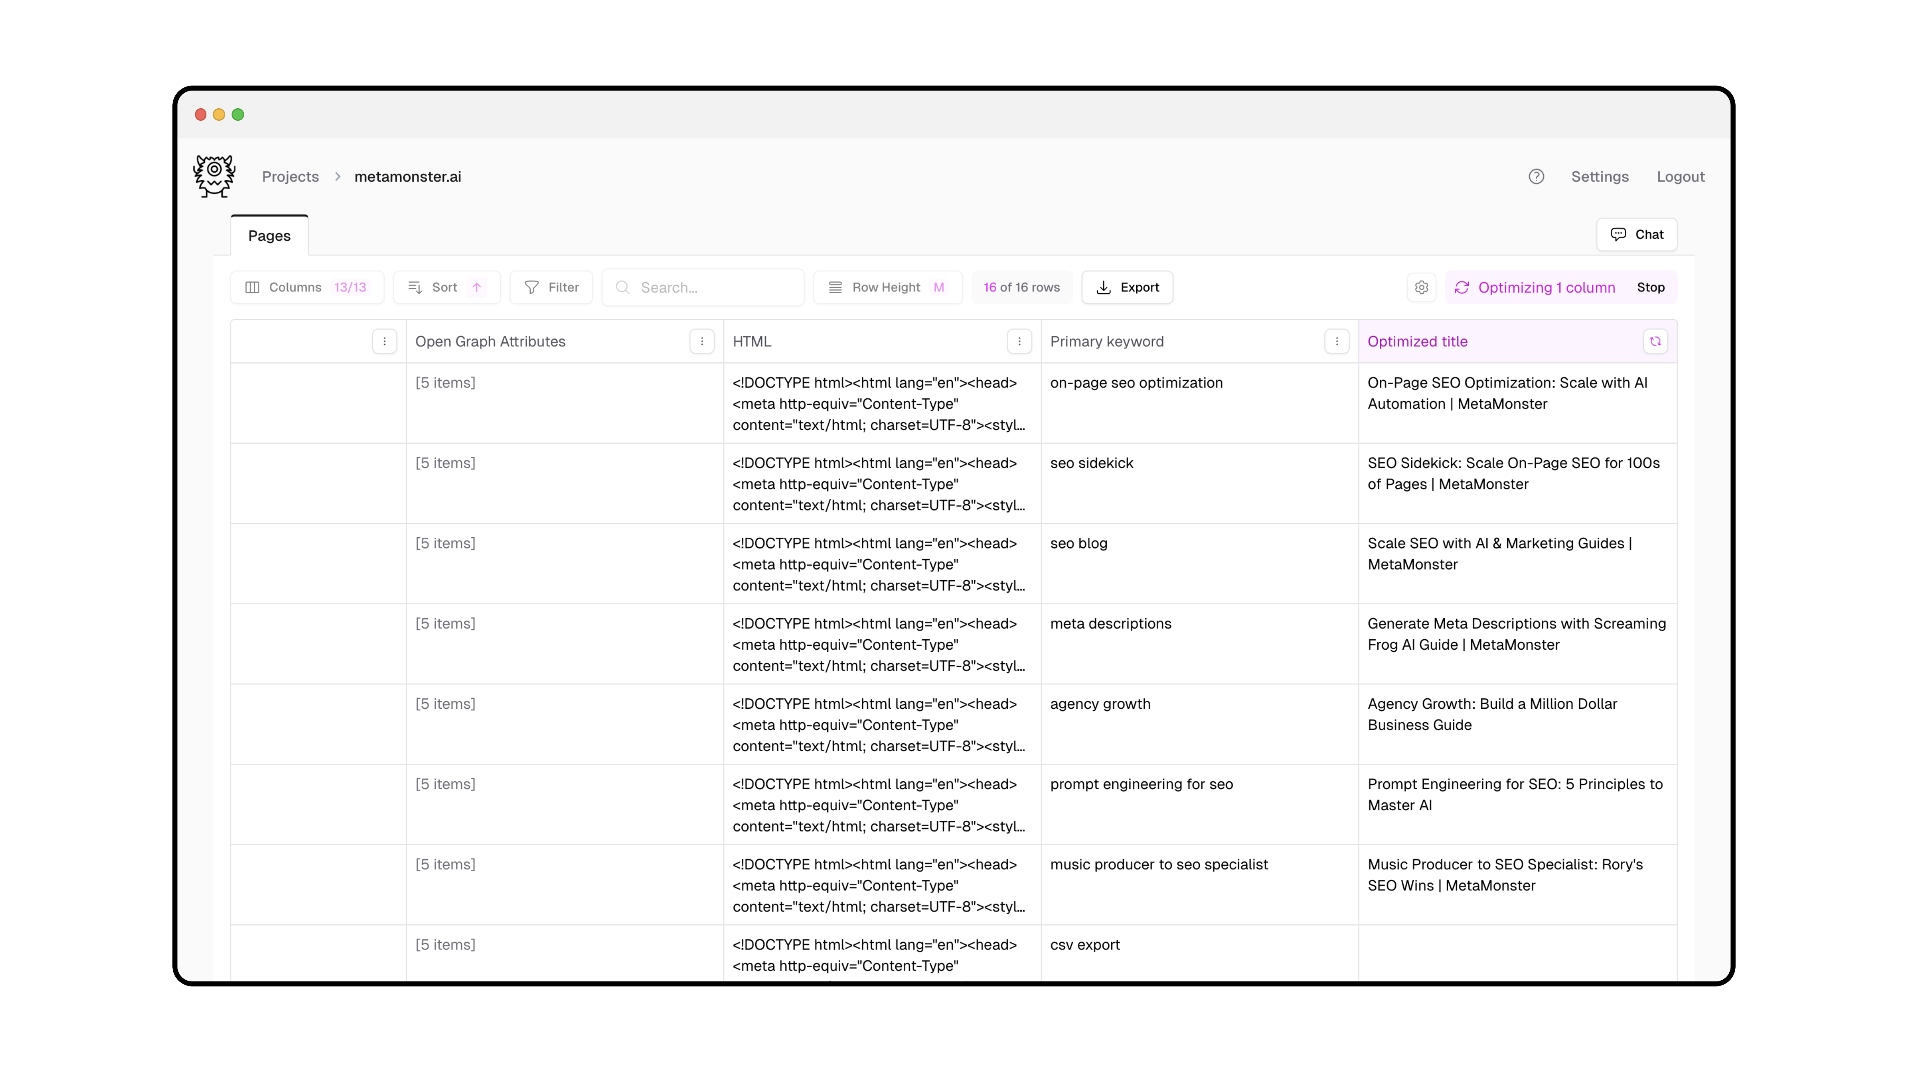
Task: Switch to the Pages tab
Action: (270, 235)
